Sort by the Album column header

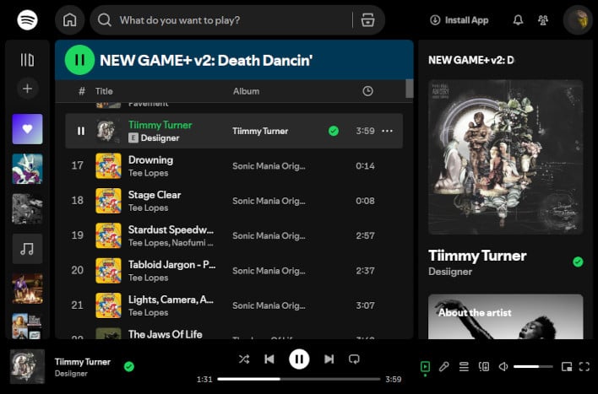(x=247, y=91)
